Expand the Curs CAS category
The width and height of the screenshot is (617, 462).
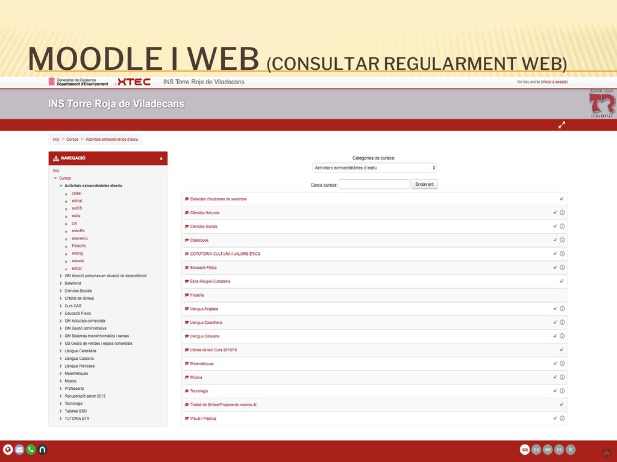pos(61,306)
